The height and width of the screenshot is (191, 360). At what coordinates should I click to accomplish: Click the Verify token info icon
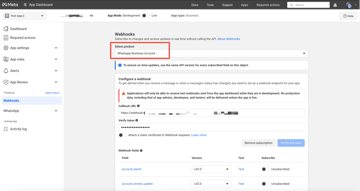(136, 120)
